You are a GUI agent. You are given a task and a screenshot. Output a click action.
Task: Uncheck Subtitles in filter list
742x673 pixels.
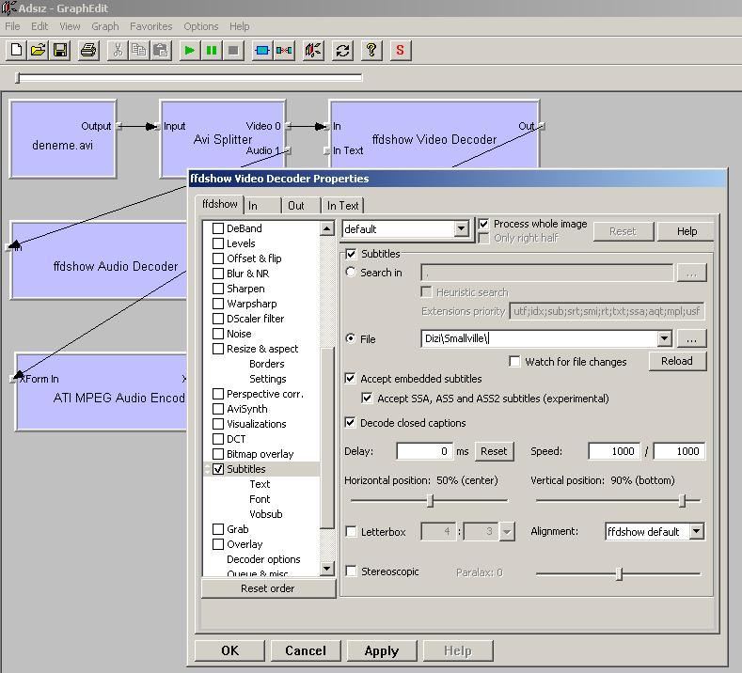coord(218,469)
